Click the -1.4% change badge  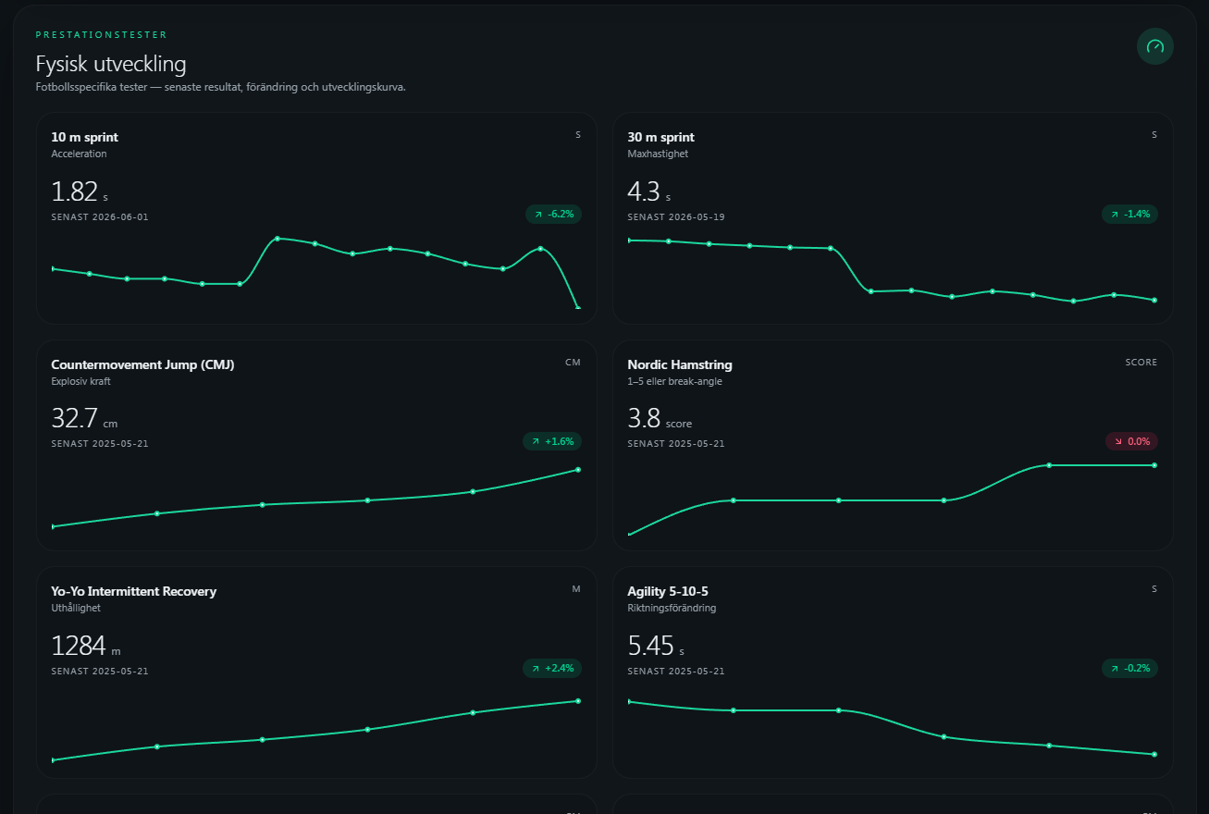pos(1129,215)
